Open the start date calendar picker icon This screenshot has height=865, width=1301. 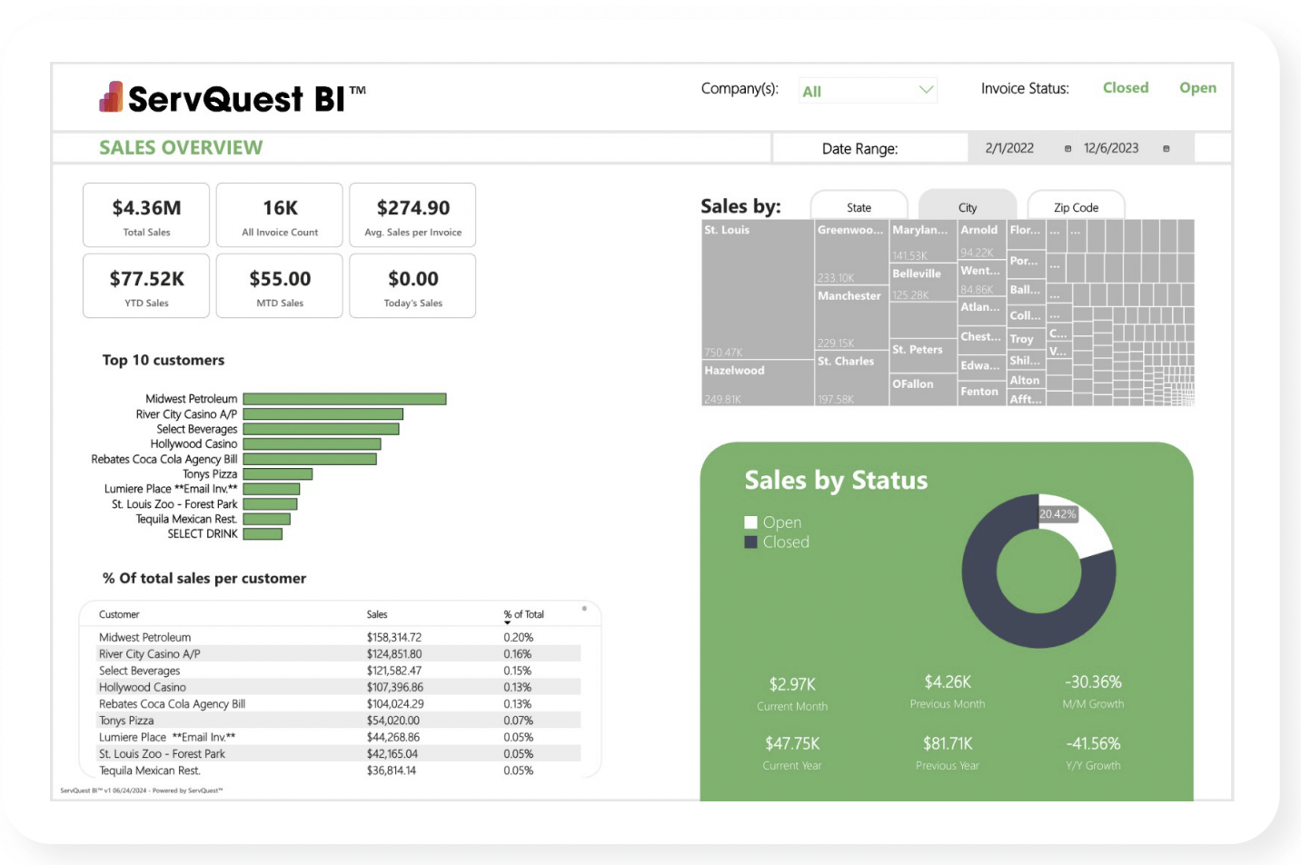(1068, 149)
